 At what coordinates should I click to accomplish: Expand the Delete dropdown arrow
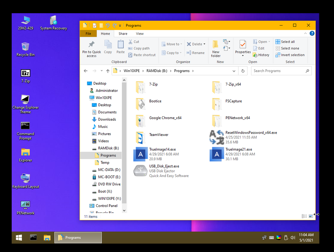point(204,44)
